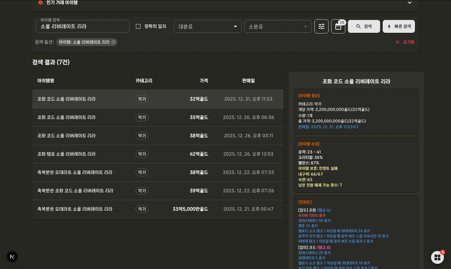
Task: Sort by the 가격 column header
Action: (204, 81)
